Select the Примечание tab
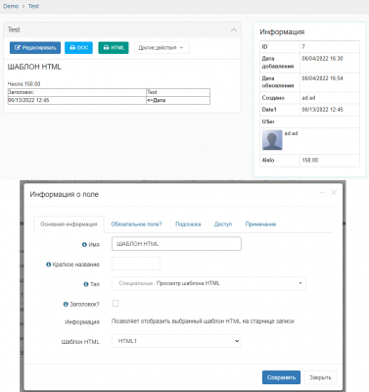 260,224
